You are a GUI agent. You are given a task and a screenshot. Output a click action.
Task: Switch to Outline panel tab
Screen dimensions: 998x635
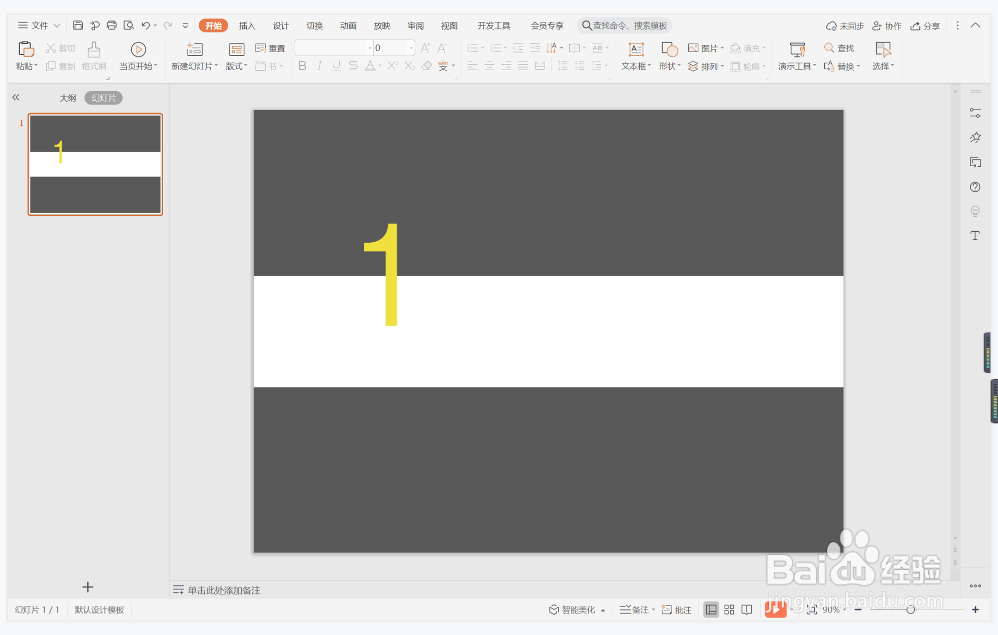click(x=68, y=98)
